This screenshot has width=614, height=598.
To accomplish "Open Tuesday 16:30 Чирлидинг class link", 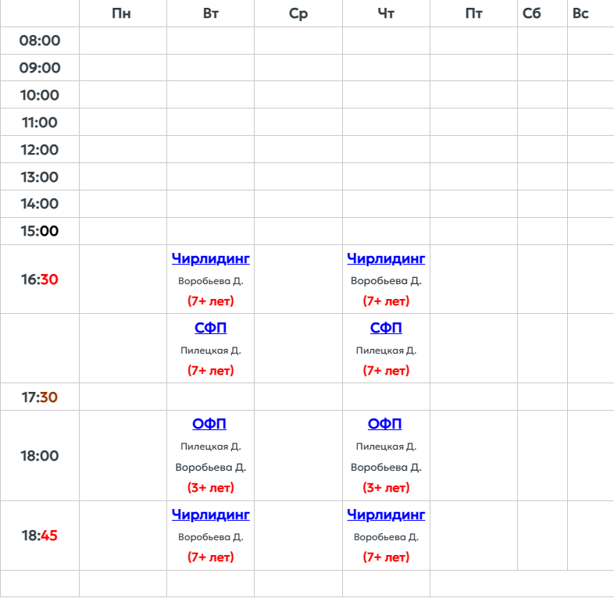I will [x=210, y=258].
